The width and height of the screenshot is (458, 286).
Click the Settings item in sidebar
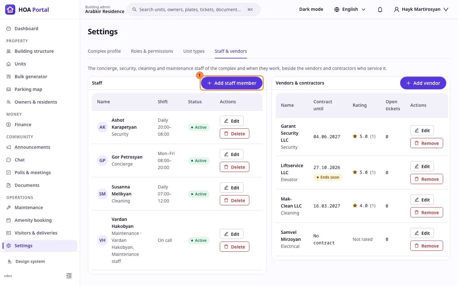pos(40,246)
